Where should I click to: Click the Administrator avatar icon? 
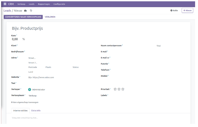pyautogui.click(x=30, y=90)
